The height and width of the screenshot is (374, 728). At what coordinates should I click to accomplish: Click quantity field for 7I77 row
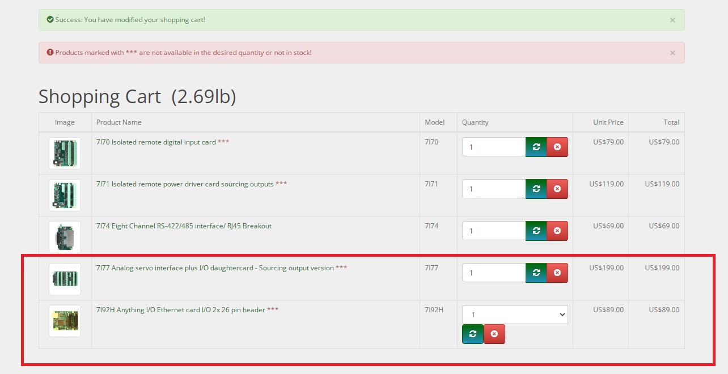pos(494,273)
